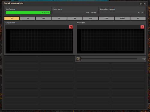Select the 5s time range tab
Viewport: 150px width, 112px height.
coord(12,19)
